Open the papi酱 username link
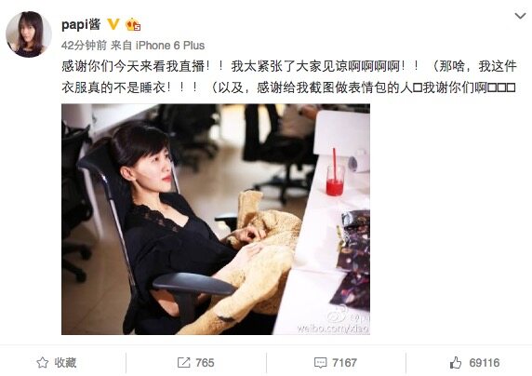 point(81,24)
